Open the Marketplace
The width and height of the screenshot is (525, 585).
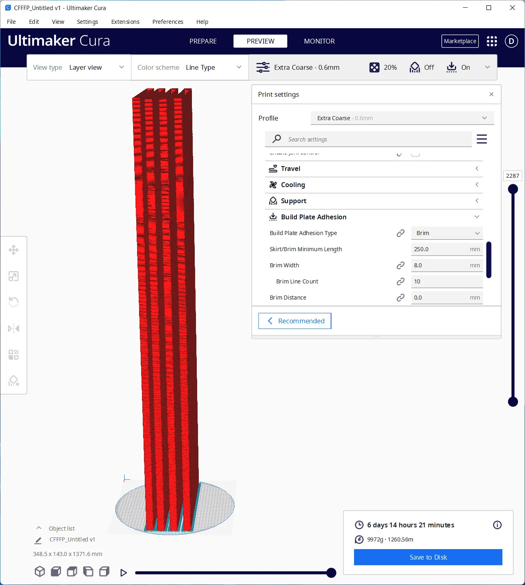click(460, 41)
